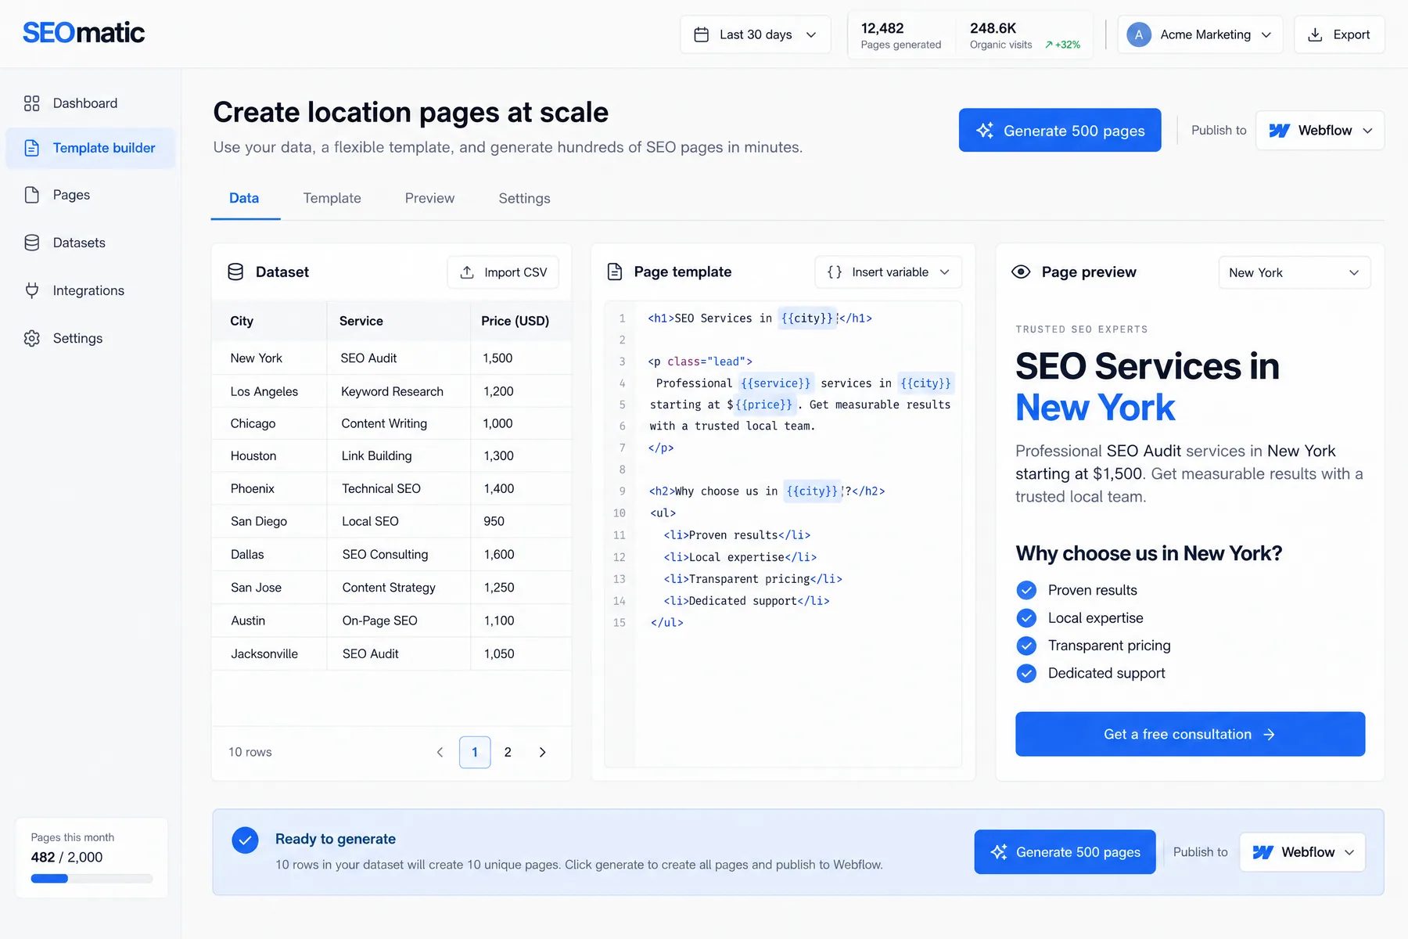Click the eye icon beside Page preview
Image resolution: width=1408 pixels, height=939 pixels.
(1021, 272)
